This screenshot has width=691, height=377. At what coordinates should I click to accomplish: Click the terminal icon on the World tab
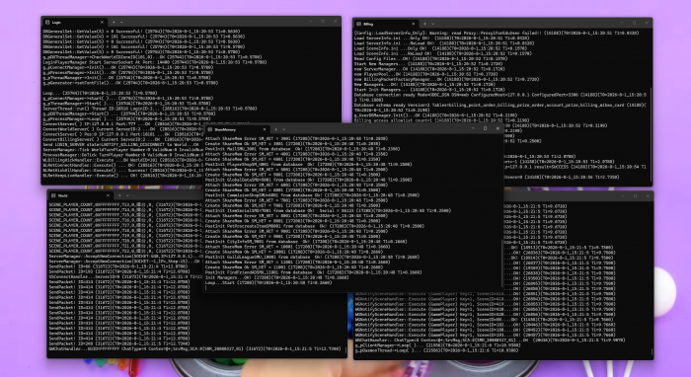point(53,195)
